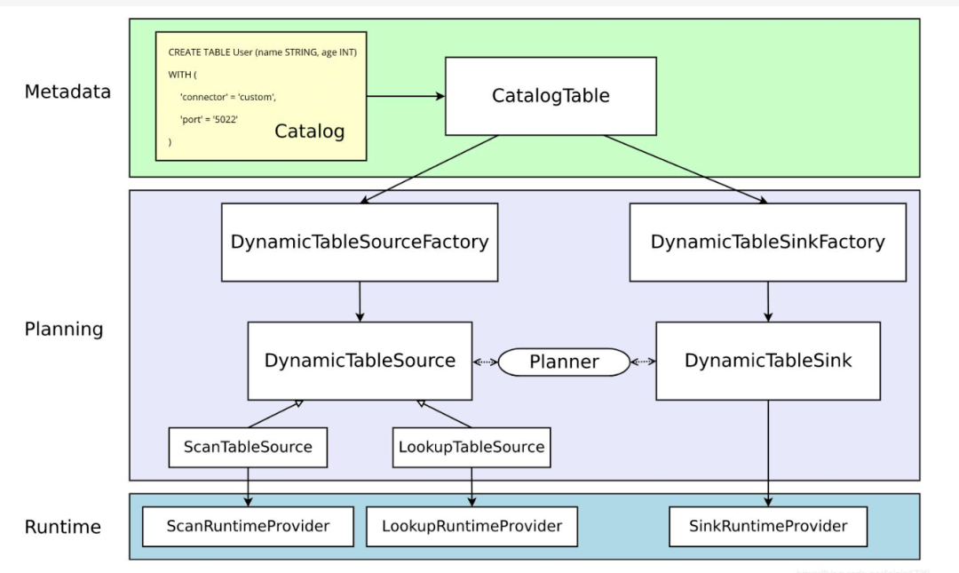Click the SinkRuntimeProvider box
959x573 pixels.
(768, 526)
